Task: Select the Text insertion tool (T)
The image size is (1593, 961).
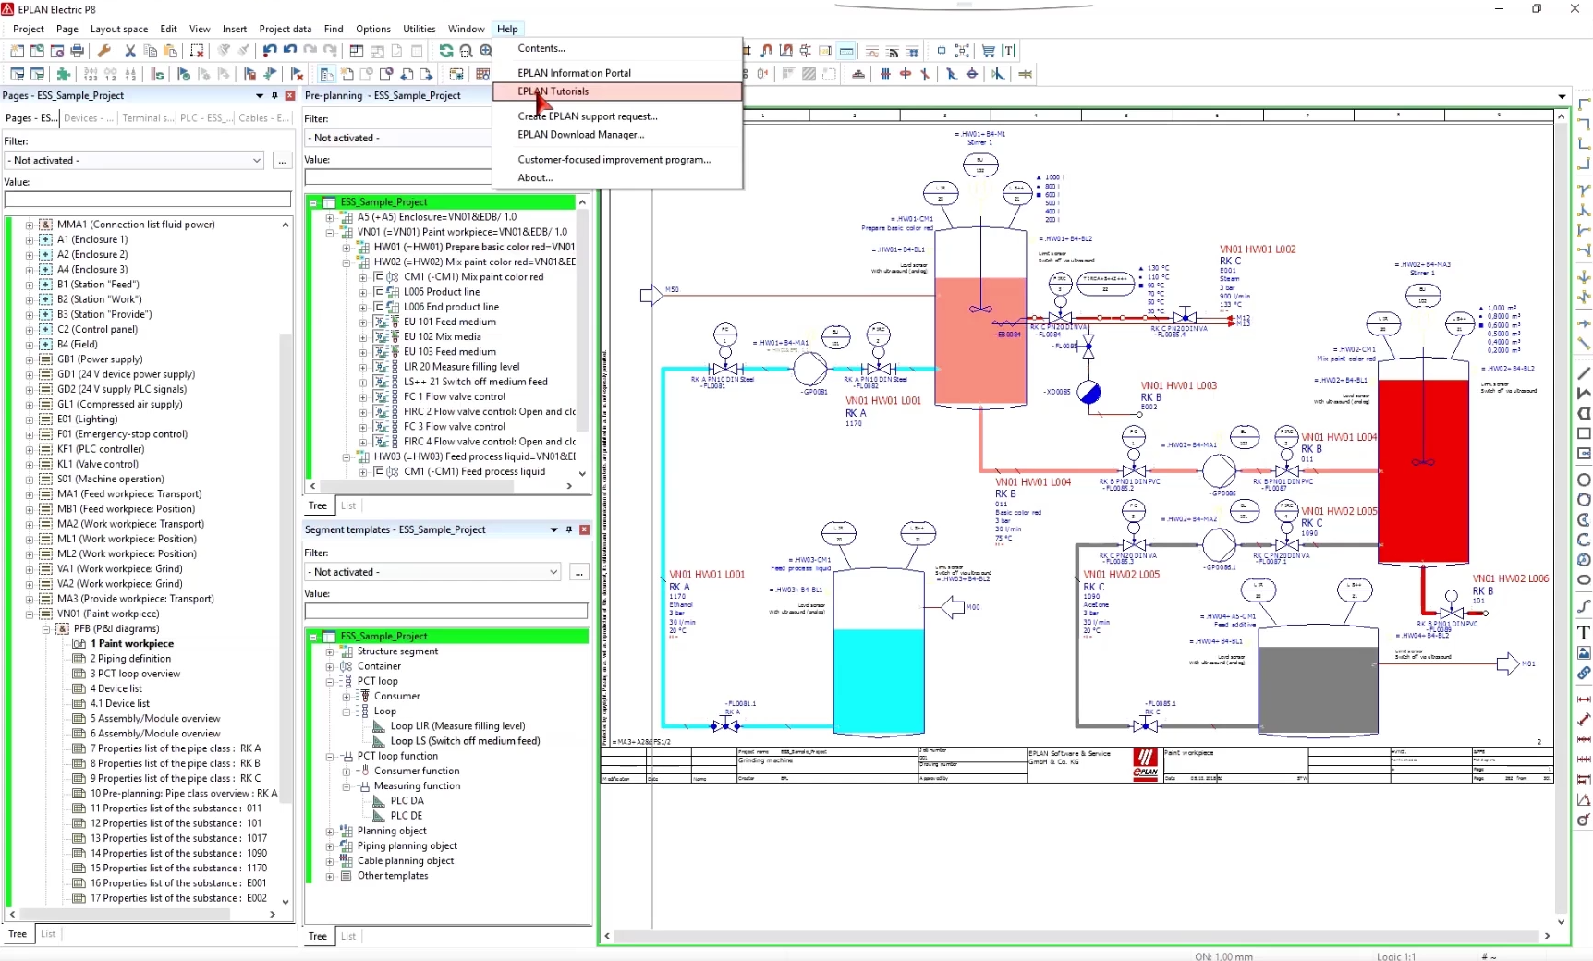Action: point(1584,633)
